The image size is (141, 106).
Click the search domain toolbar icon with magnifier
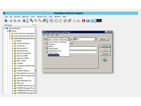[24, 21]
